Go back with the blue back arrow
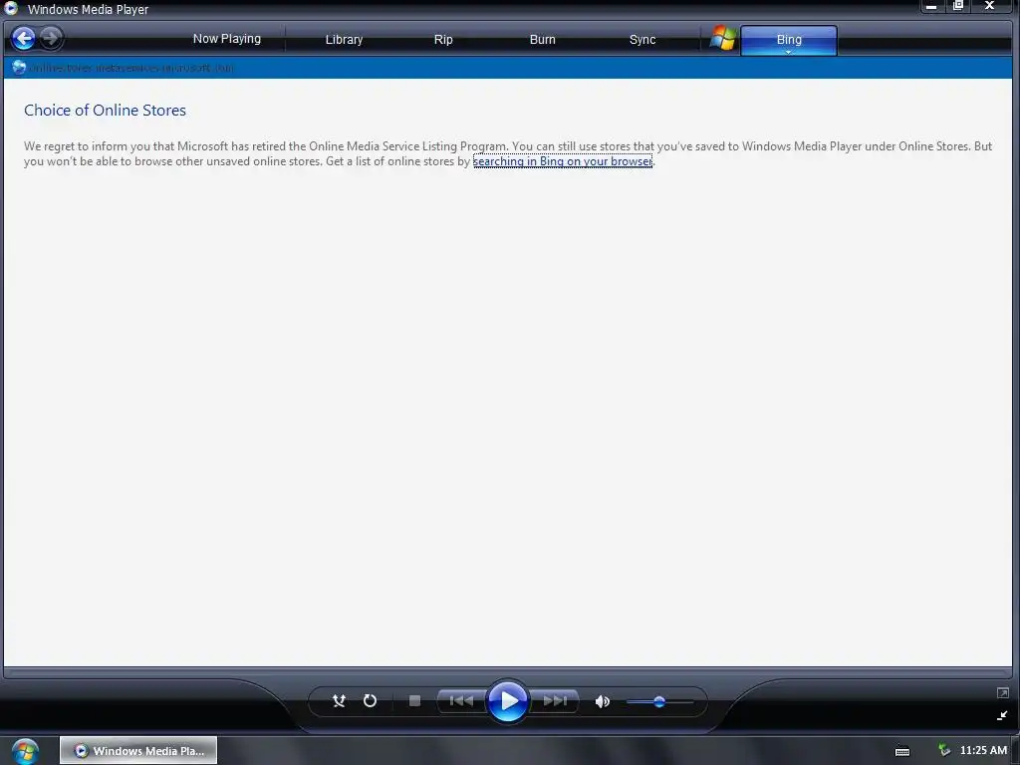 [24, 39]
